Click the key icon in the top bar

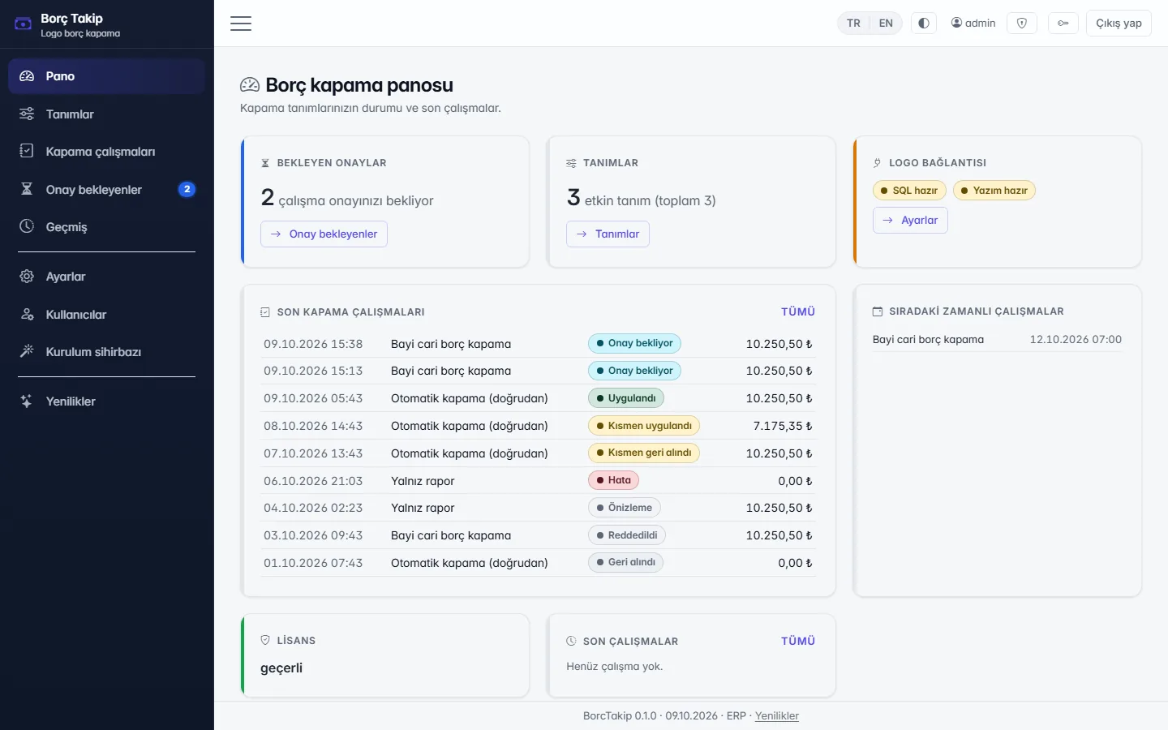[1063, 24]
